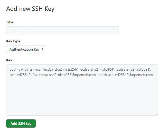The image size is (160, 133).
Task: Focus the Title input field
Action: (x=62, y=30)
